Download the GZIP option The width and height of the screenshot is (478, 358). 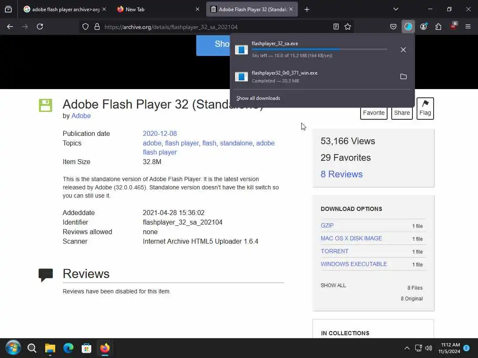coord(327,225)
